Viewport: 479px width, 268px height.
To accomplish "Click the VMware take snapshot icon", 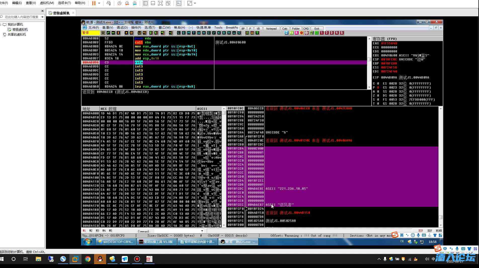I will point(119,3).
